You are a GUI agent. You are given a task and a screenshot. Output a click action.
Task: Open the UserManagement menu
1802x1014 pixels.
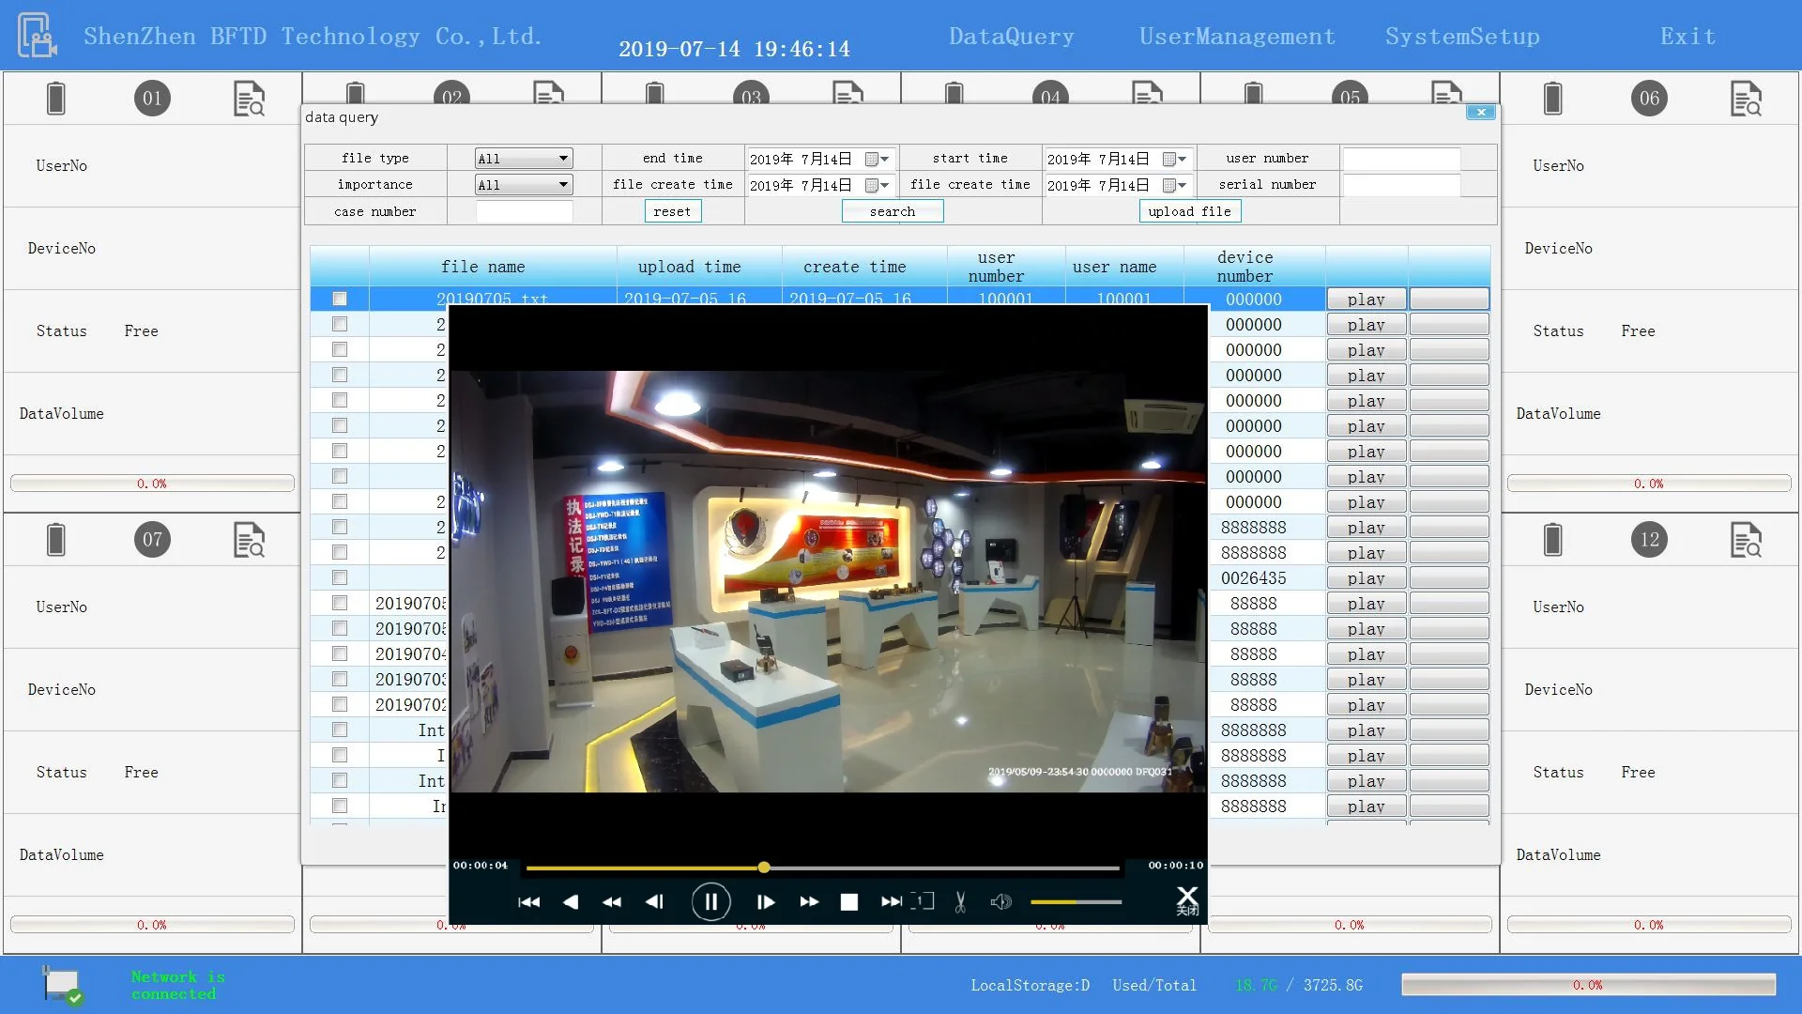coord(1236,37)
